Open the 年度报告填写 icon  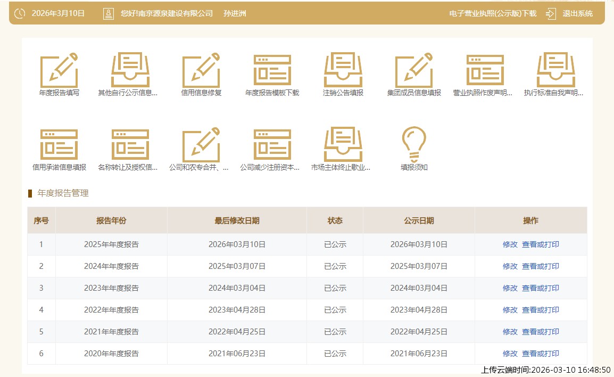point(59,70)
